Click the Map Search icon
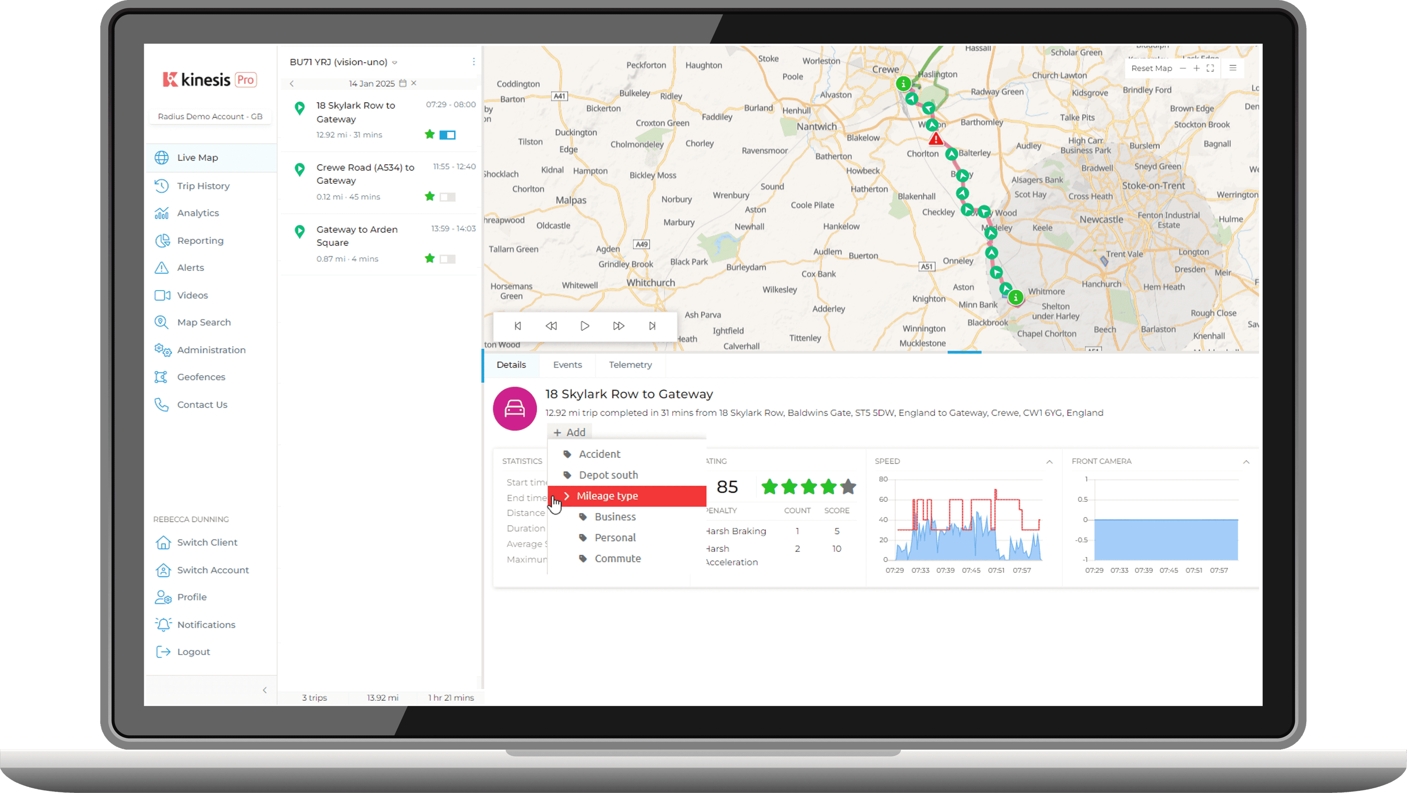The image size is (1413, 793). 161,322
